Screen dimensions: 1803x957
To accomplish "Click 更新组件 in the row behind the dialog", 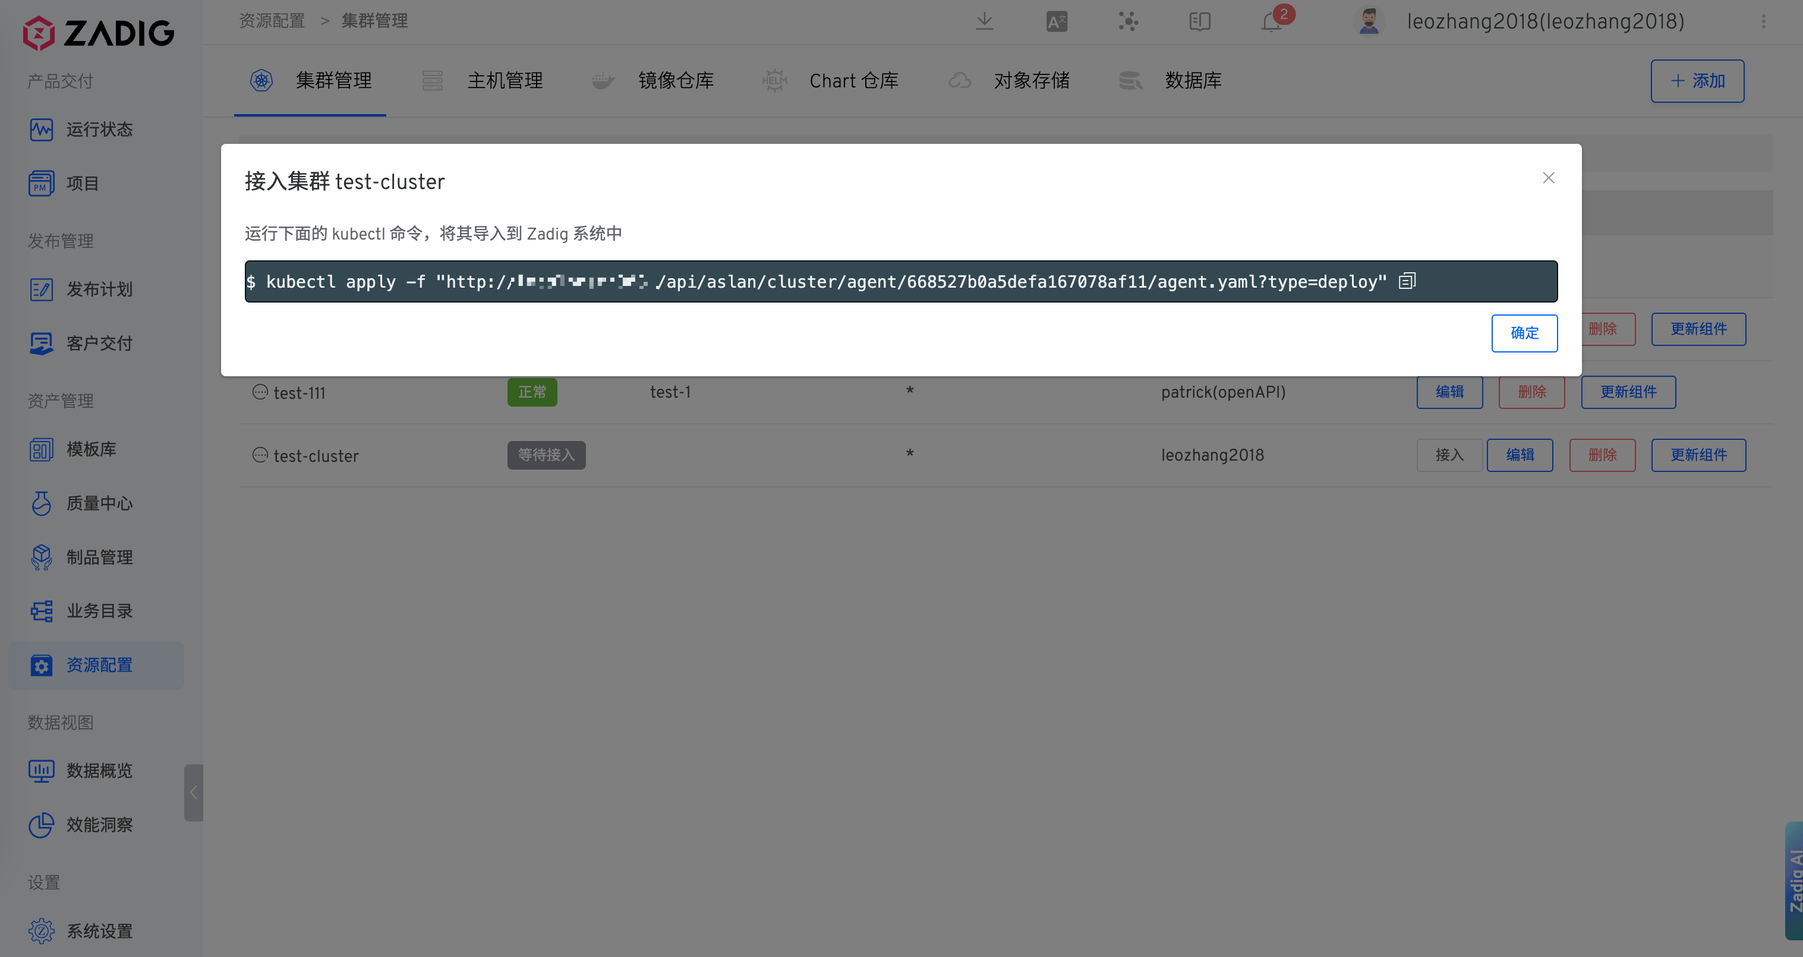I will pyautogui.click(x=1698, y=329).
